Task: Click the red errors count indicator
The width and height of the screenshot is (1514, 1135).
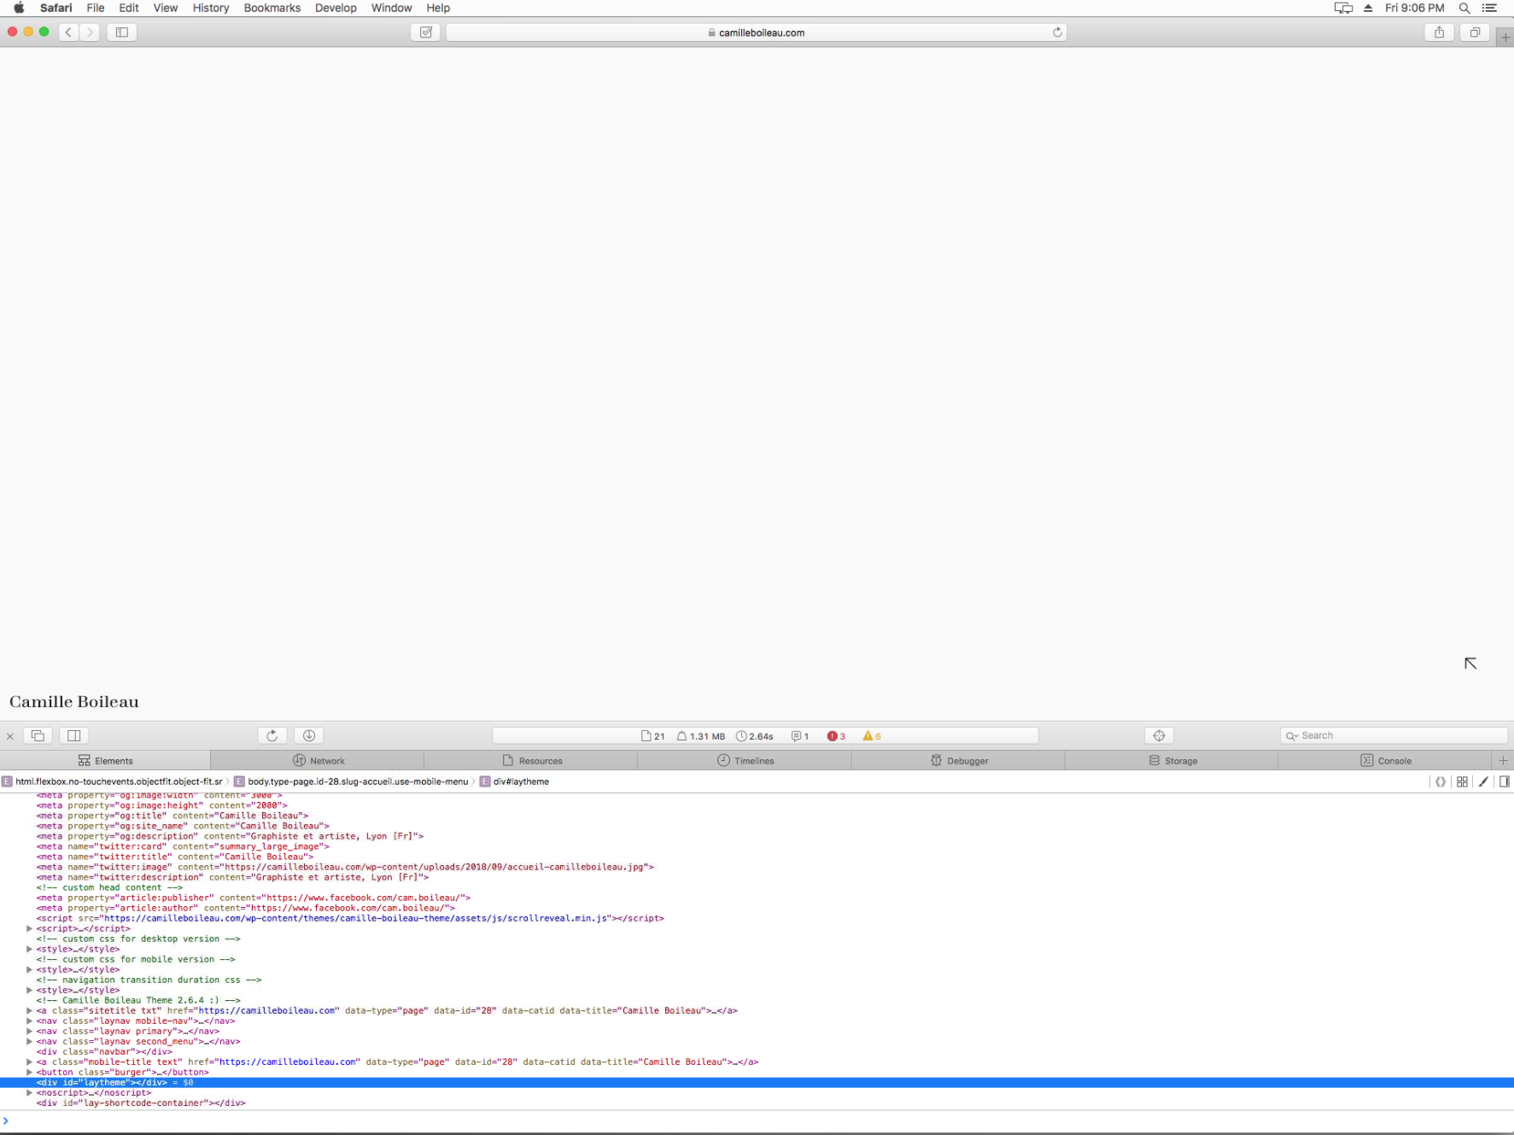Action: (836, 736)
